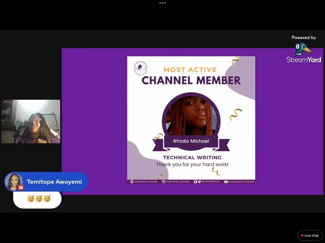The width and height of the screenshot is (325, 243).
Task: Click the Temitope Awoyemi name label
Action: pos(54,182)
